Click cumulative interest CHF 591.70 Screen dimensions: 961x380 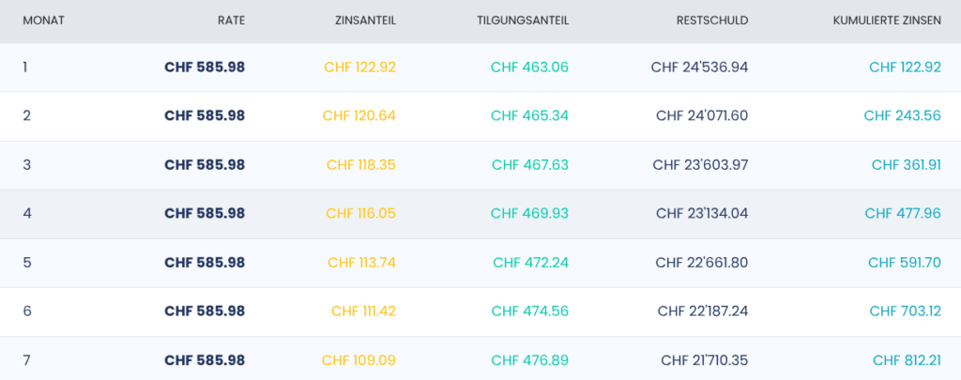[904, 263]
